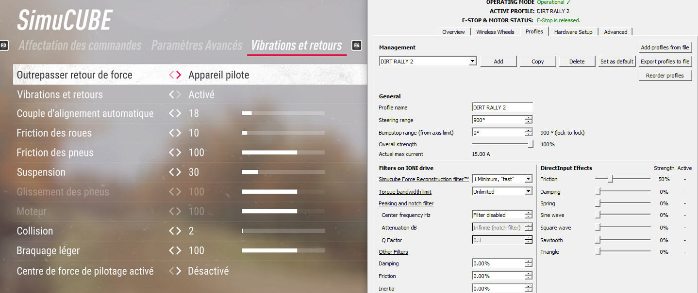Click Set as default button
This screenshot has height=293, width=698.
point(617,62)
